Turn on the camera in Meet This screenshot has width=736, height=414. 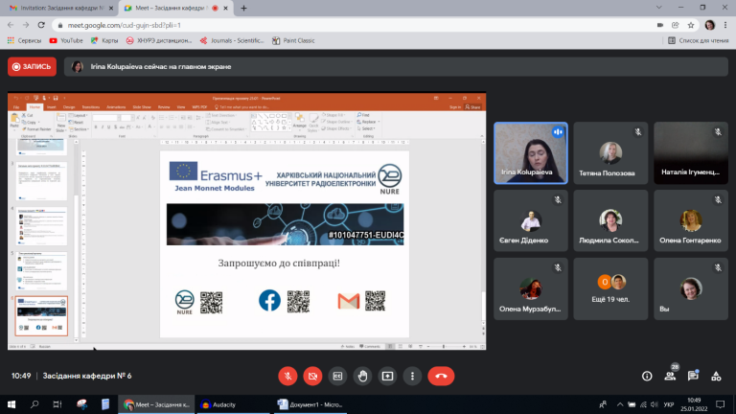point(312,376)
